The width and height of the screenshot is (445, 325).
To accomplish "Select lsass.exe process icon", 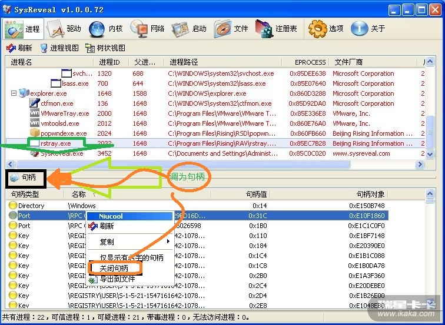I will 56,83.
